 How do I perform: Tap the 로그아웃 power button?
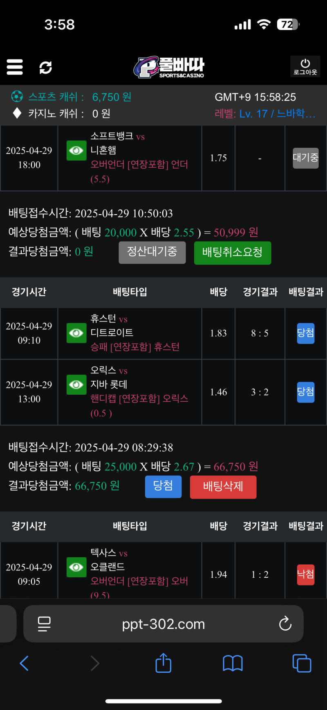point(305,66)
